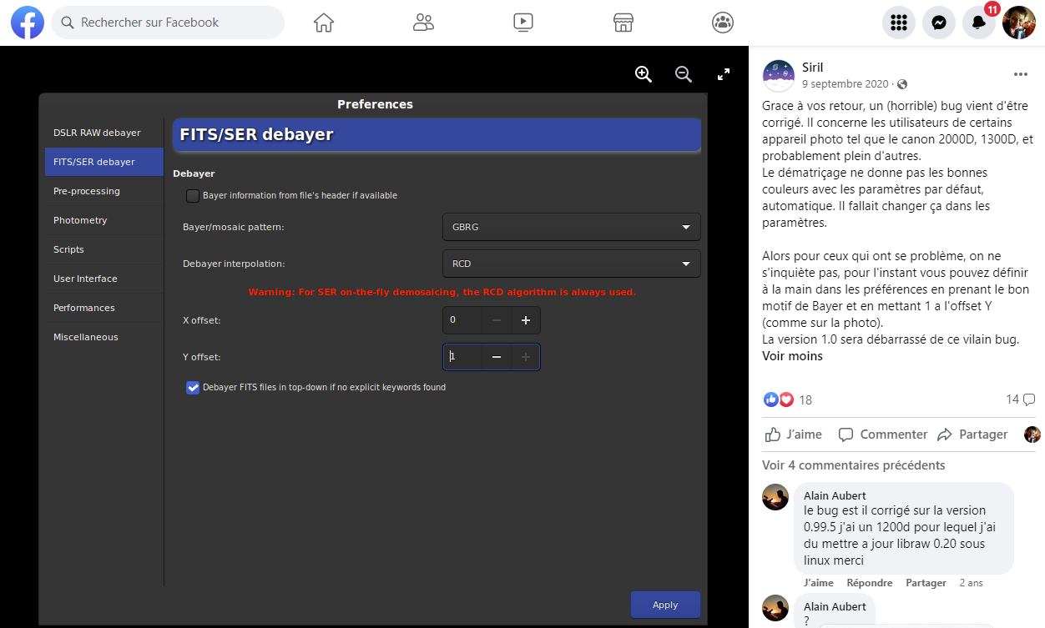Open Messenger from the top bar
This screenshot has width=1045, height=628.
click(939, 23)
